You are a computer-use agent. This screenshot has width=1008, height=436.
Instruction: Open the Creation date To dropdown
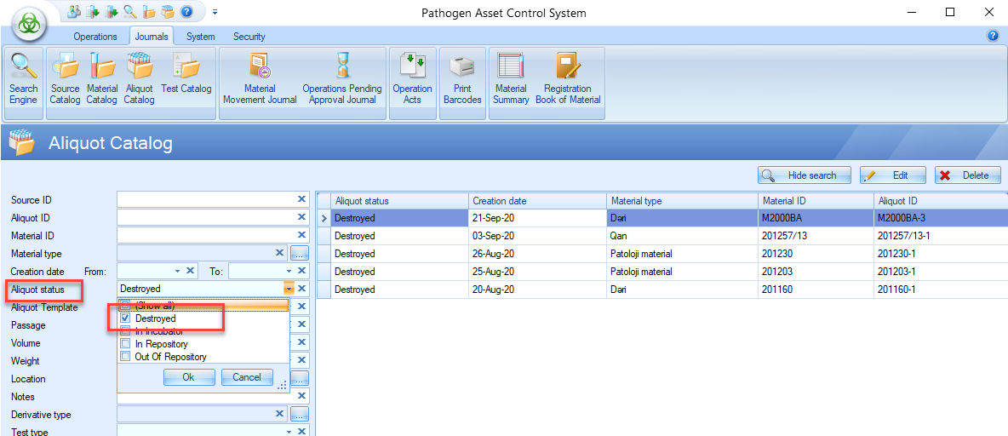pos(287,272)
